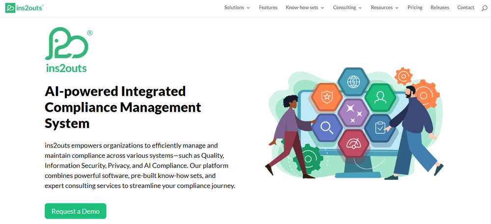
Task: Go to the Releases page
Action: 439,8
